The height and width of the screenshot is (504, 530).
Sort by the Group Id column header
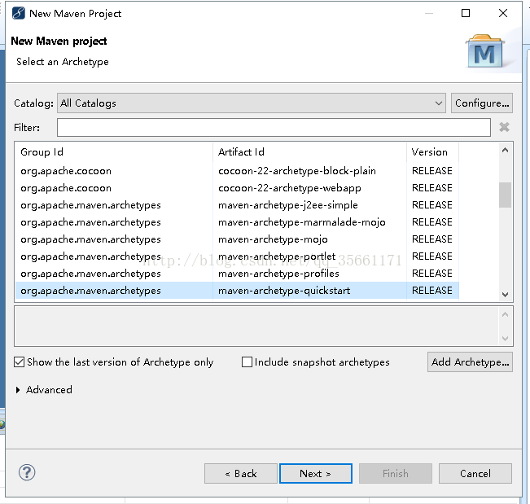point(114,152)
